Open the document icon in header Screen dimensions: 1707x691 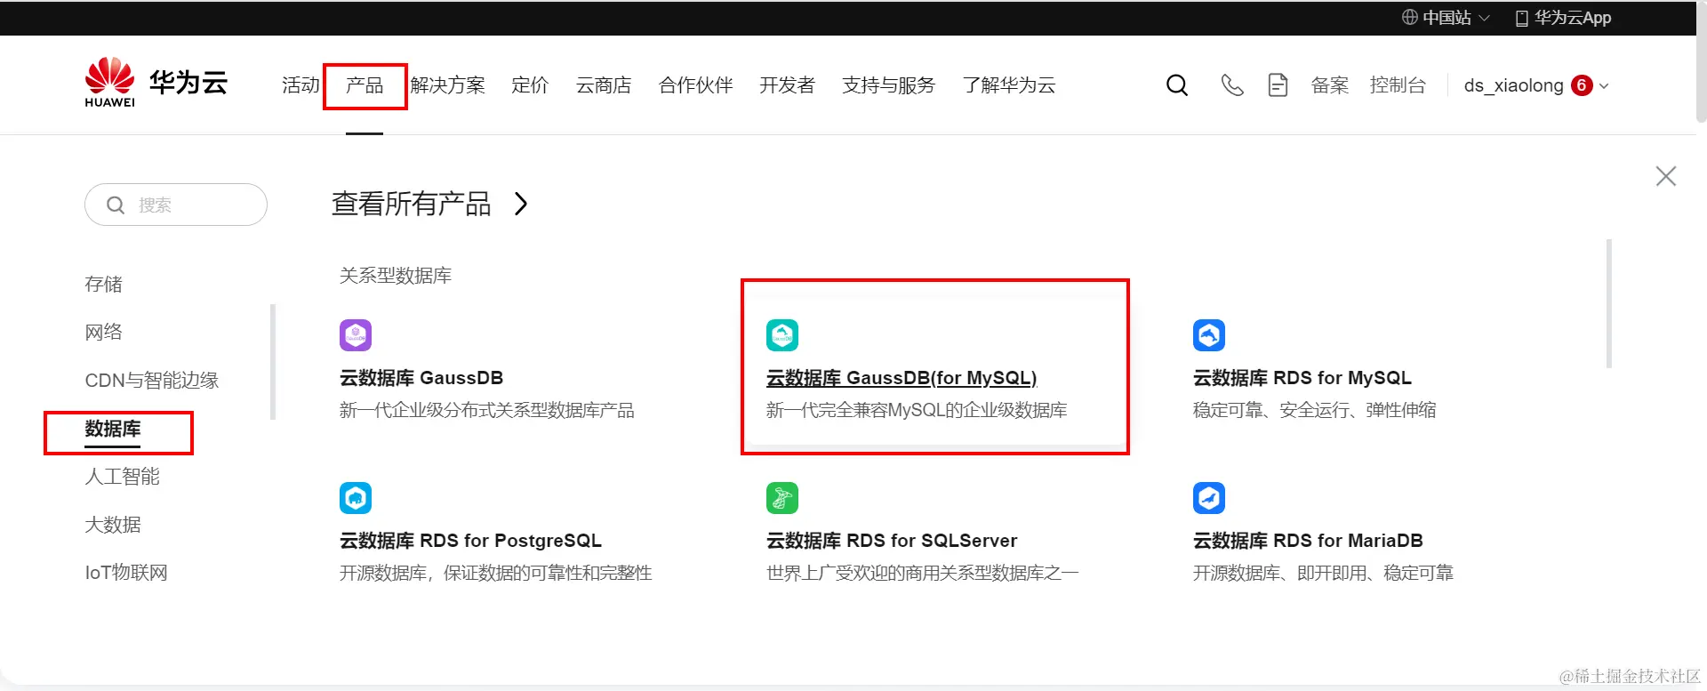point(1278,85)
